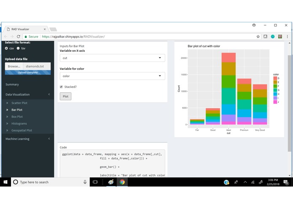
Task: Click the diamonds.txt file name field
Action: 37,66
